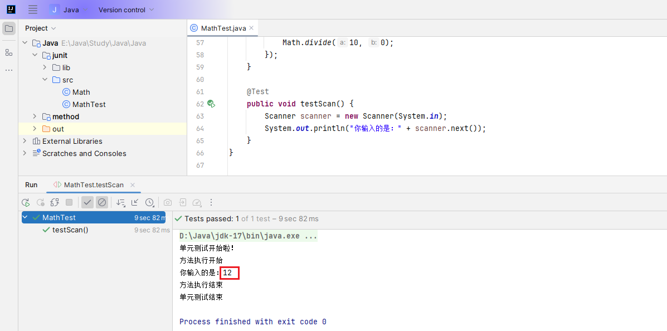This screenshot has width=667, height=331.
Task: Collapse the junit module node
Action: point(35,55)
